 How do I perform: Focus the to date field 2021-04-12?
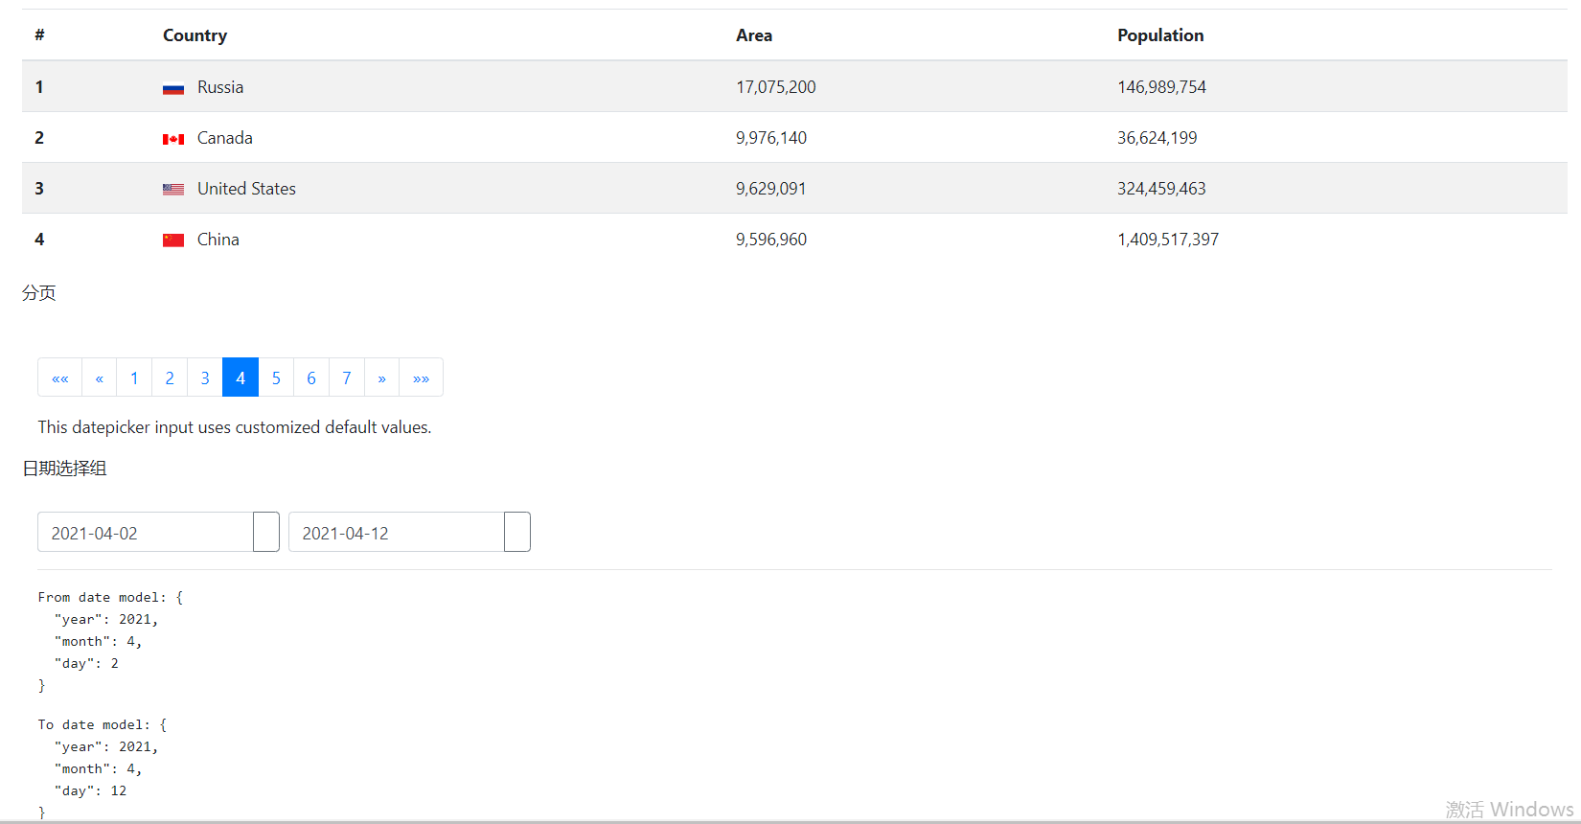click(x=397, y=533)
